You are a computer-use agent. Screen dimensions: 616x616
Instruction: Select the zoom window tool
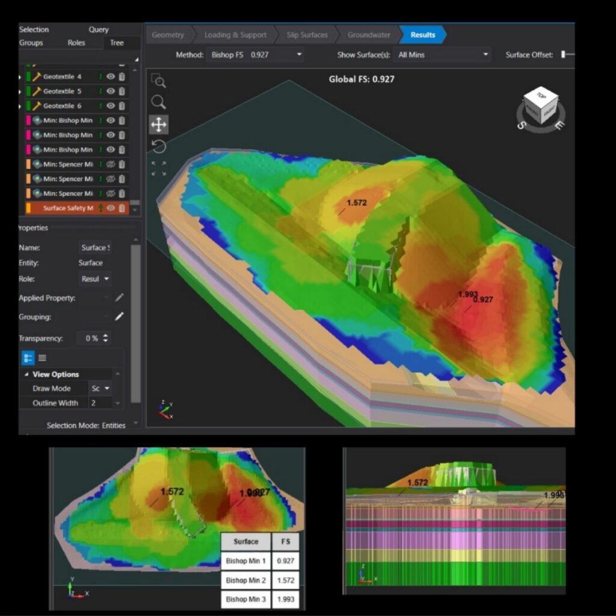coord(158,81)
